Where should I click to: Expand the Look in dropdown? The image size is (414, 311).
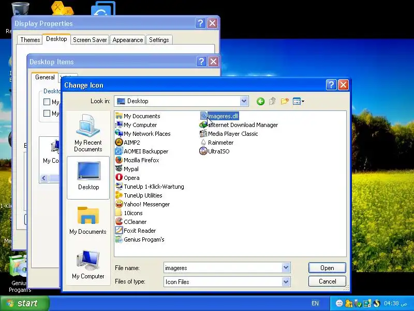pos(244,101)
